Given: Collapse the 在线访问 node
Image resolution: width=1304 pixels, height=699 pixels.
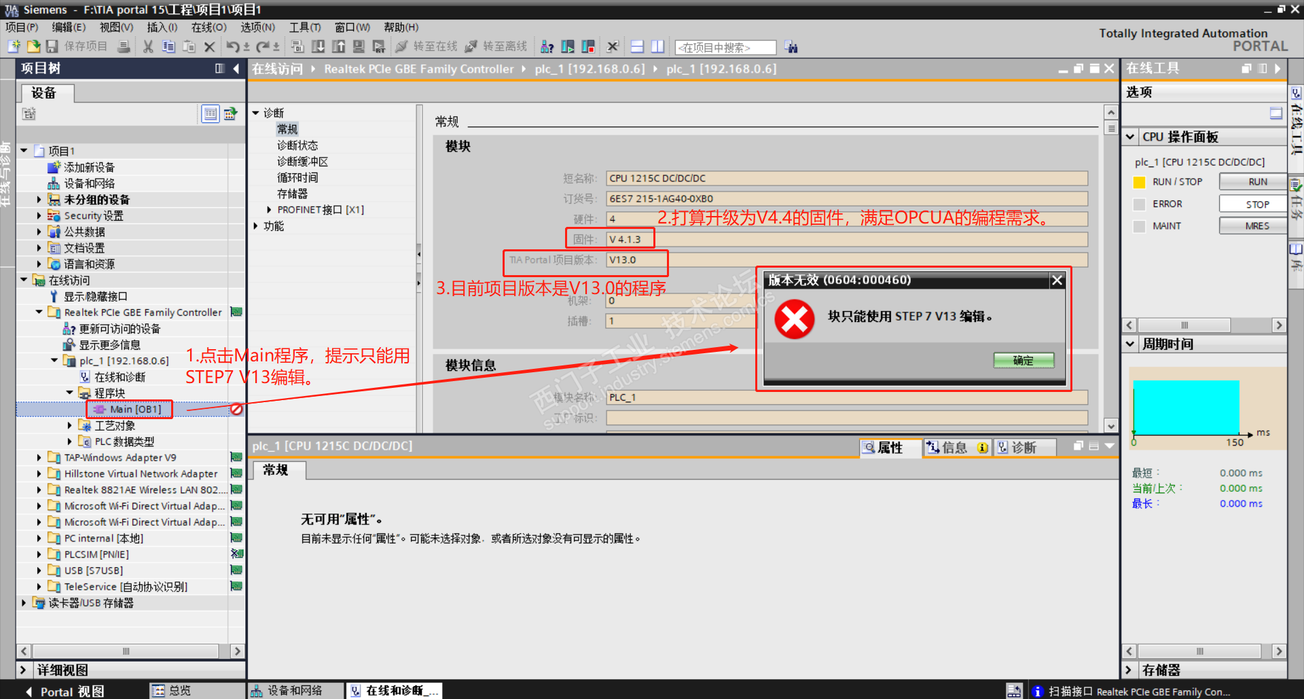Looking at the screenshot, I should click(24, 280).
